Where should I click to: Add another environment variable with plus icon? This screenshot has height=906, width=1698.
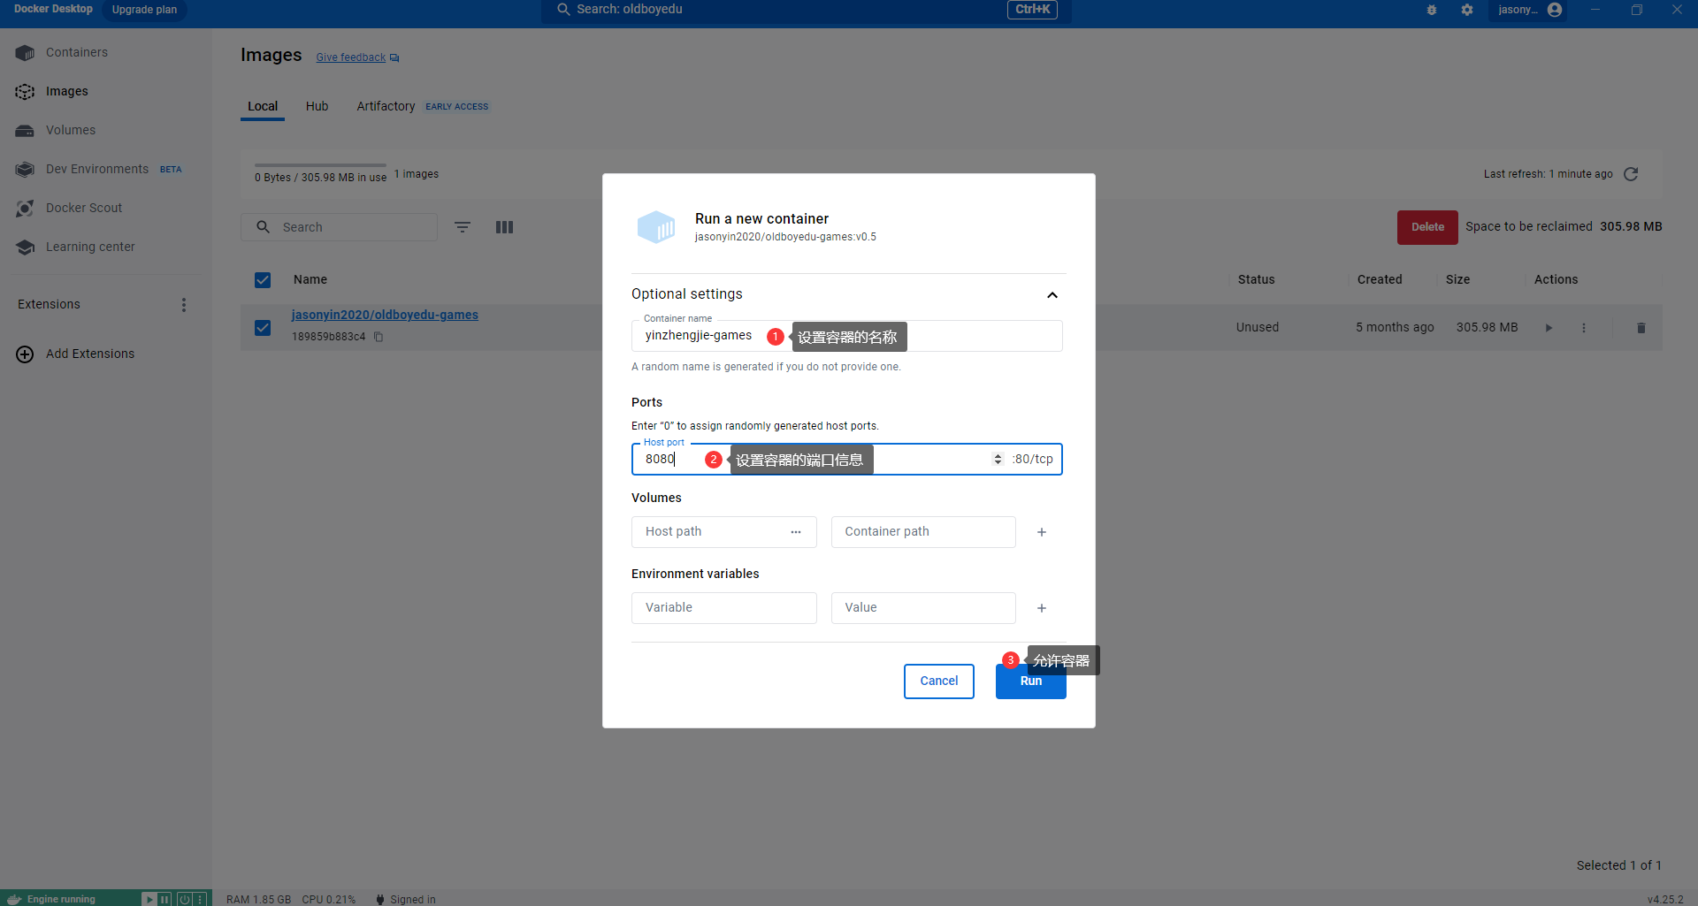pos(1042,608)
